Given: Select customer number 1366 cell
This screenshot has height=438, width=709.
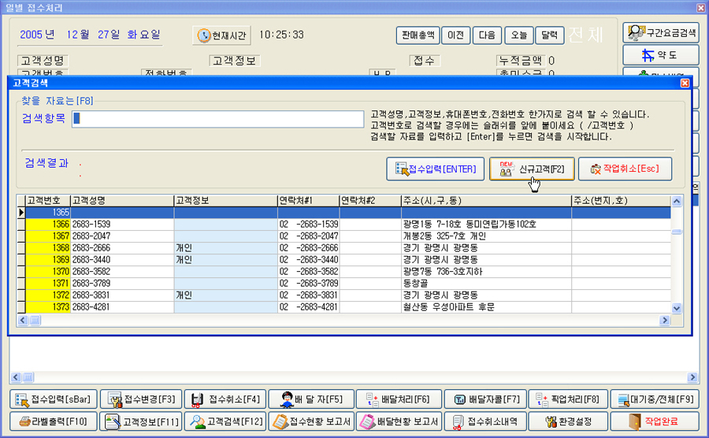Looking at the screenshot, I should click(x=48, y=225).
